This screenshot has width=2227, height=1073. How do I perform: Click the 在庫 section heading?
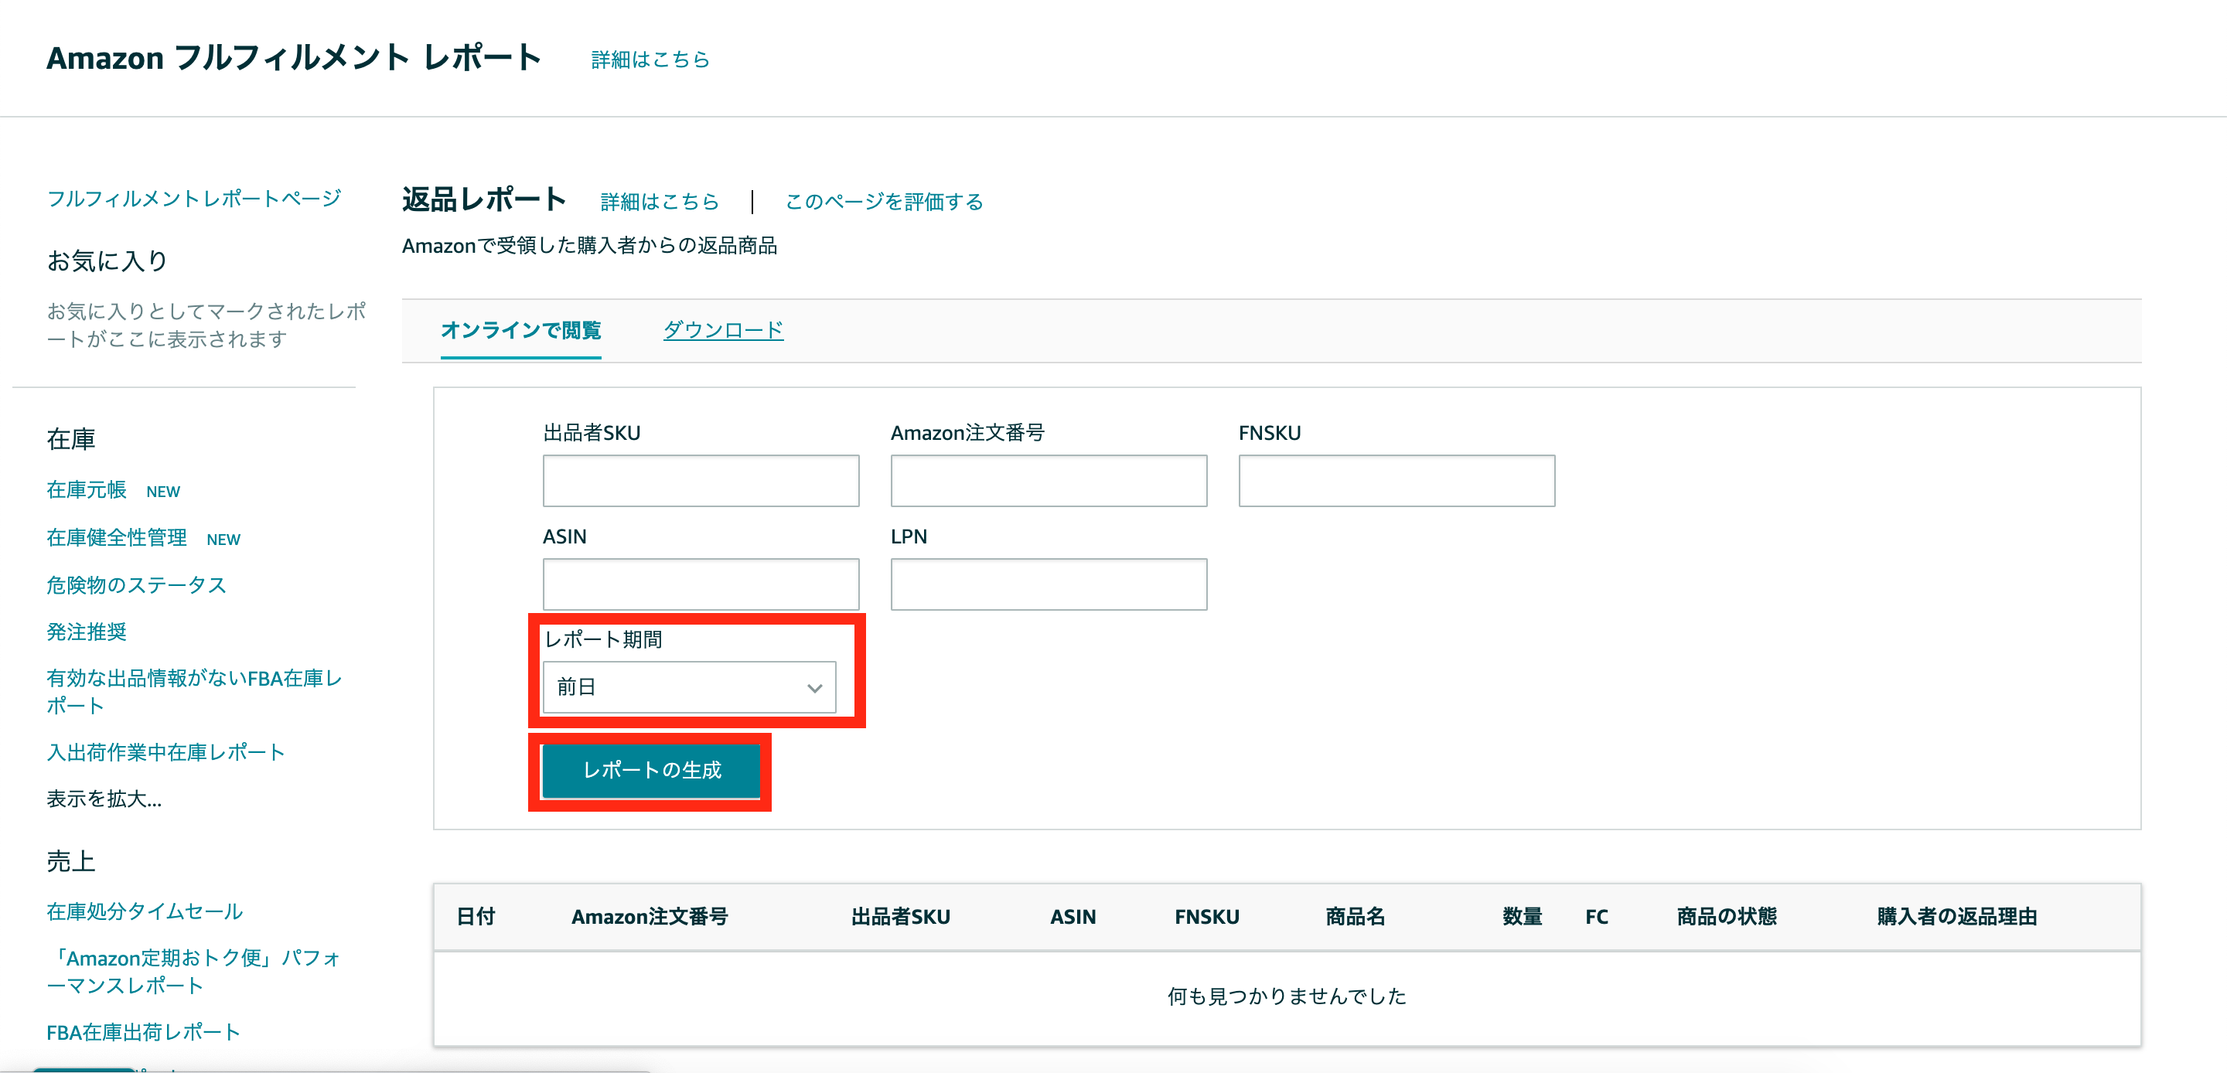(71, 439)
